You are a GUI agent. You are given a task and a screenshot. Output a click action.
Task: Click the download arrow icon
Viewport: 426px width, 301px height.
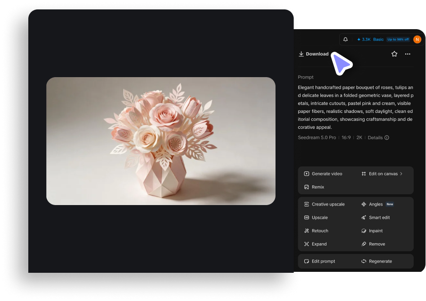(301, 54)
